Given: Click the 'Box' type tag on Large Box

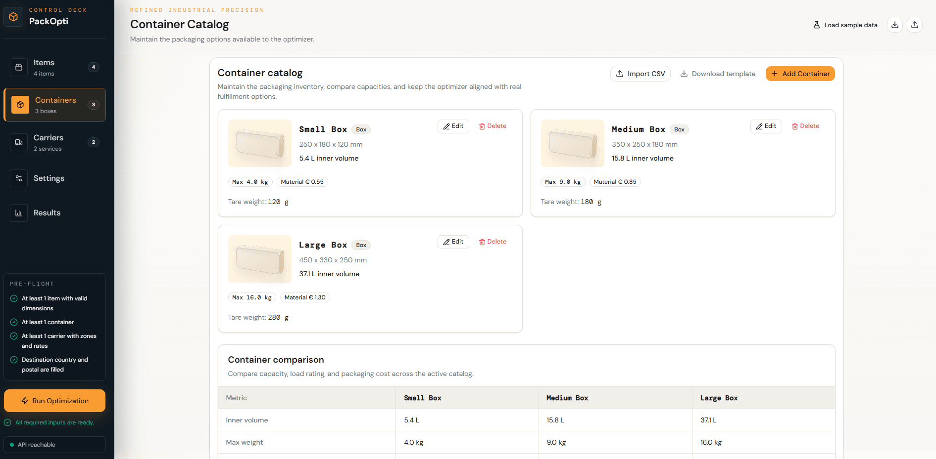Looking at the screenshot, I should point(361,245).
